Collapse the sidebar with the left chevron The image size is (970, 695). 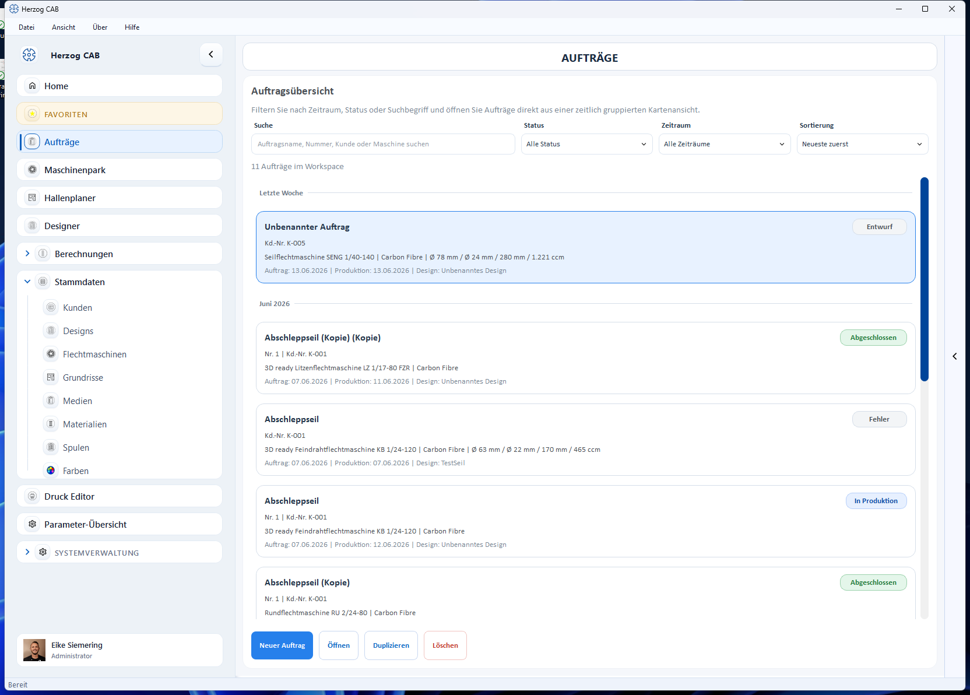coord(211,54)
